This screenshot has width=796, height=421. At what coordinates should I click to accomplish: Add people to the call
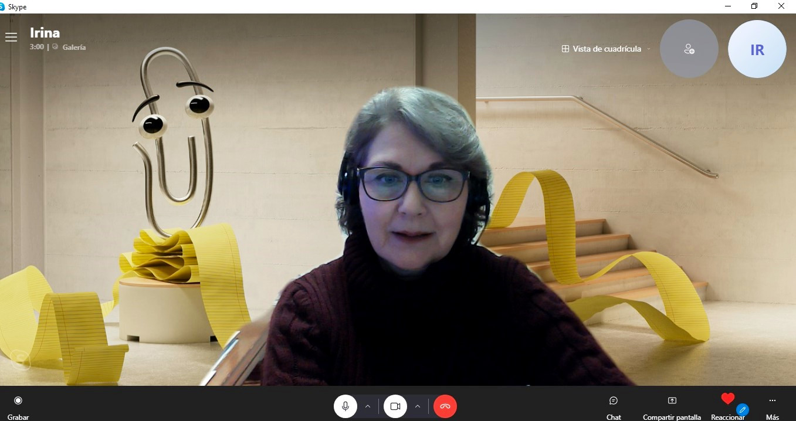pos(689,49)
